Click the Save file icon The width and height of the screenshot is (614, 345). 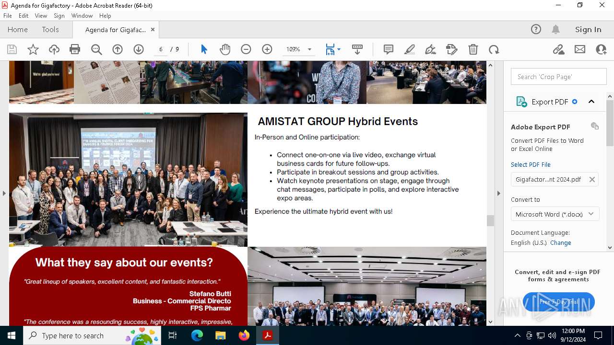point(12,49)
